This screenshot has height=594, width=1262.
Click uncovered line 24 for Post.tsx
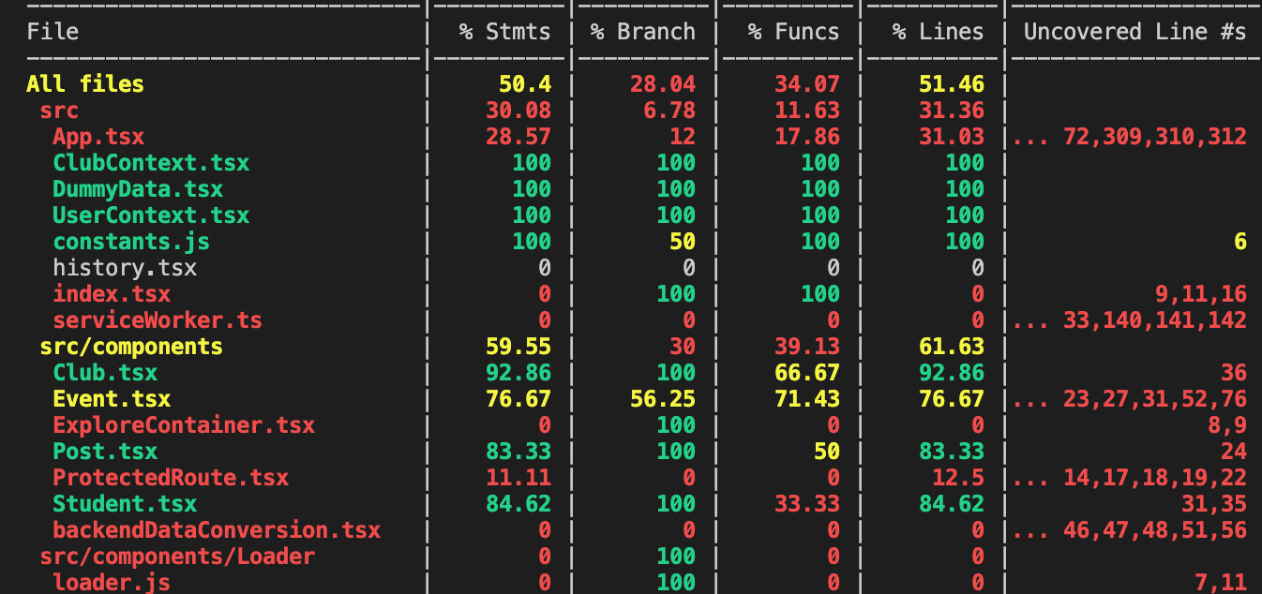tap(1234, 452)
